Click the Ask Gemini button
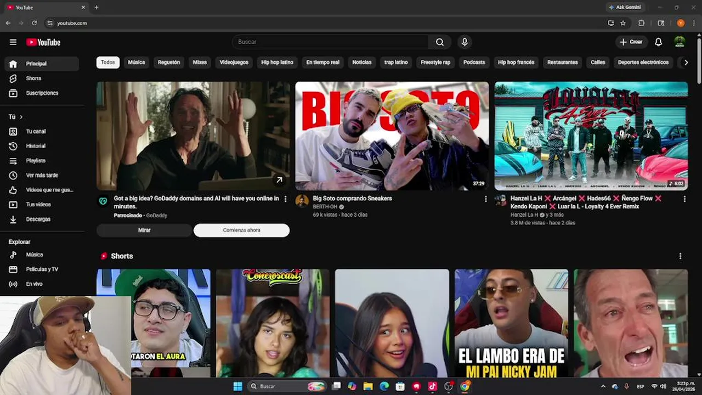 coord(625,8)
